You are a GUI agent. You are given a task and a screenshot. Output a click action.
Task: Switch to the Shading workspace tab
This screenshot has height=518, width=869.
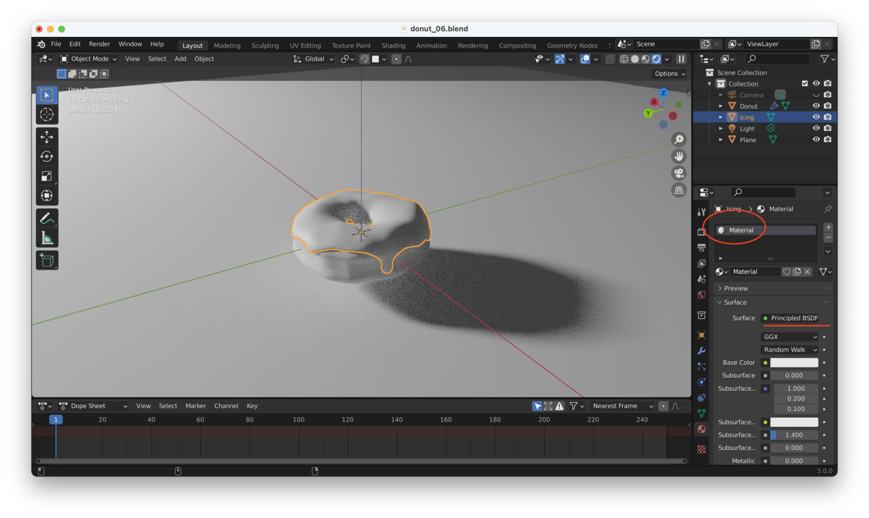click(393, 45)
